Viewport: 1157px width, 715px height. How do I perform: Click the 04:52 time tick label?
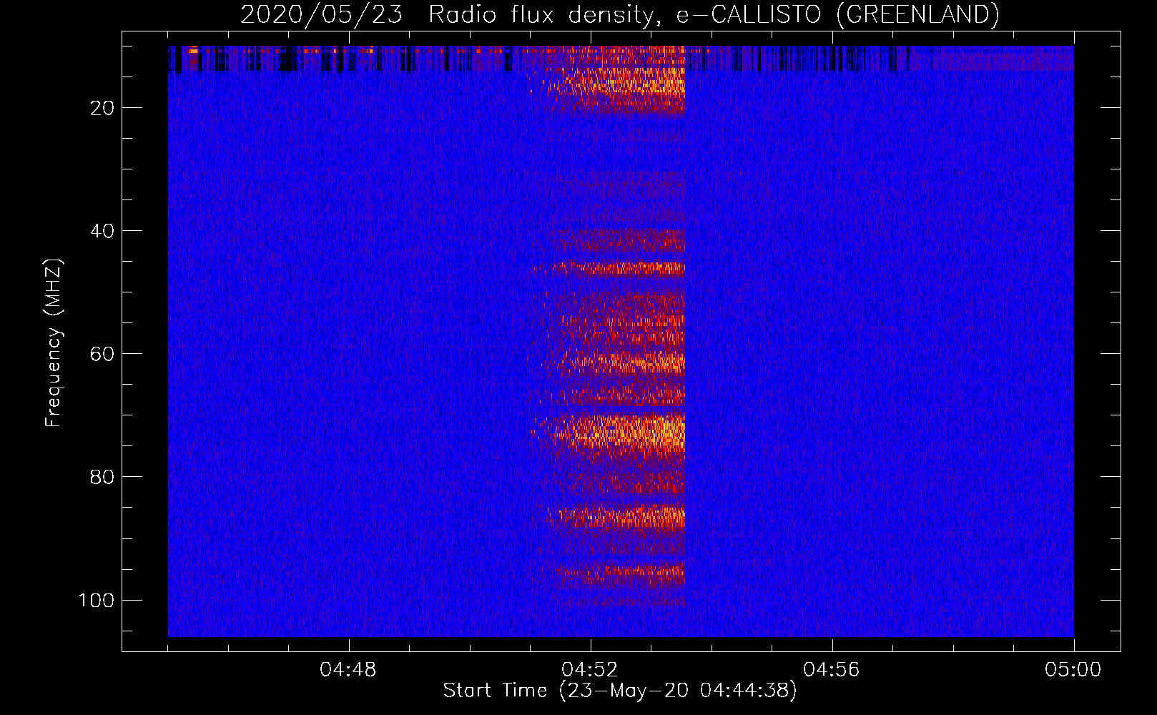tap(590, 670)
